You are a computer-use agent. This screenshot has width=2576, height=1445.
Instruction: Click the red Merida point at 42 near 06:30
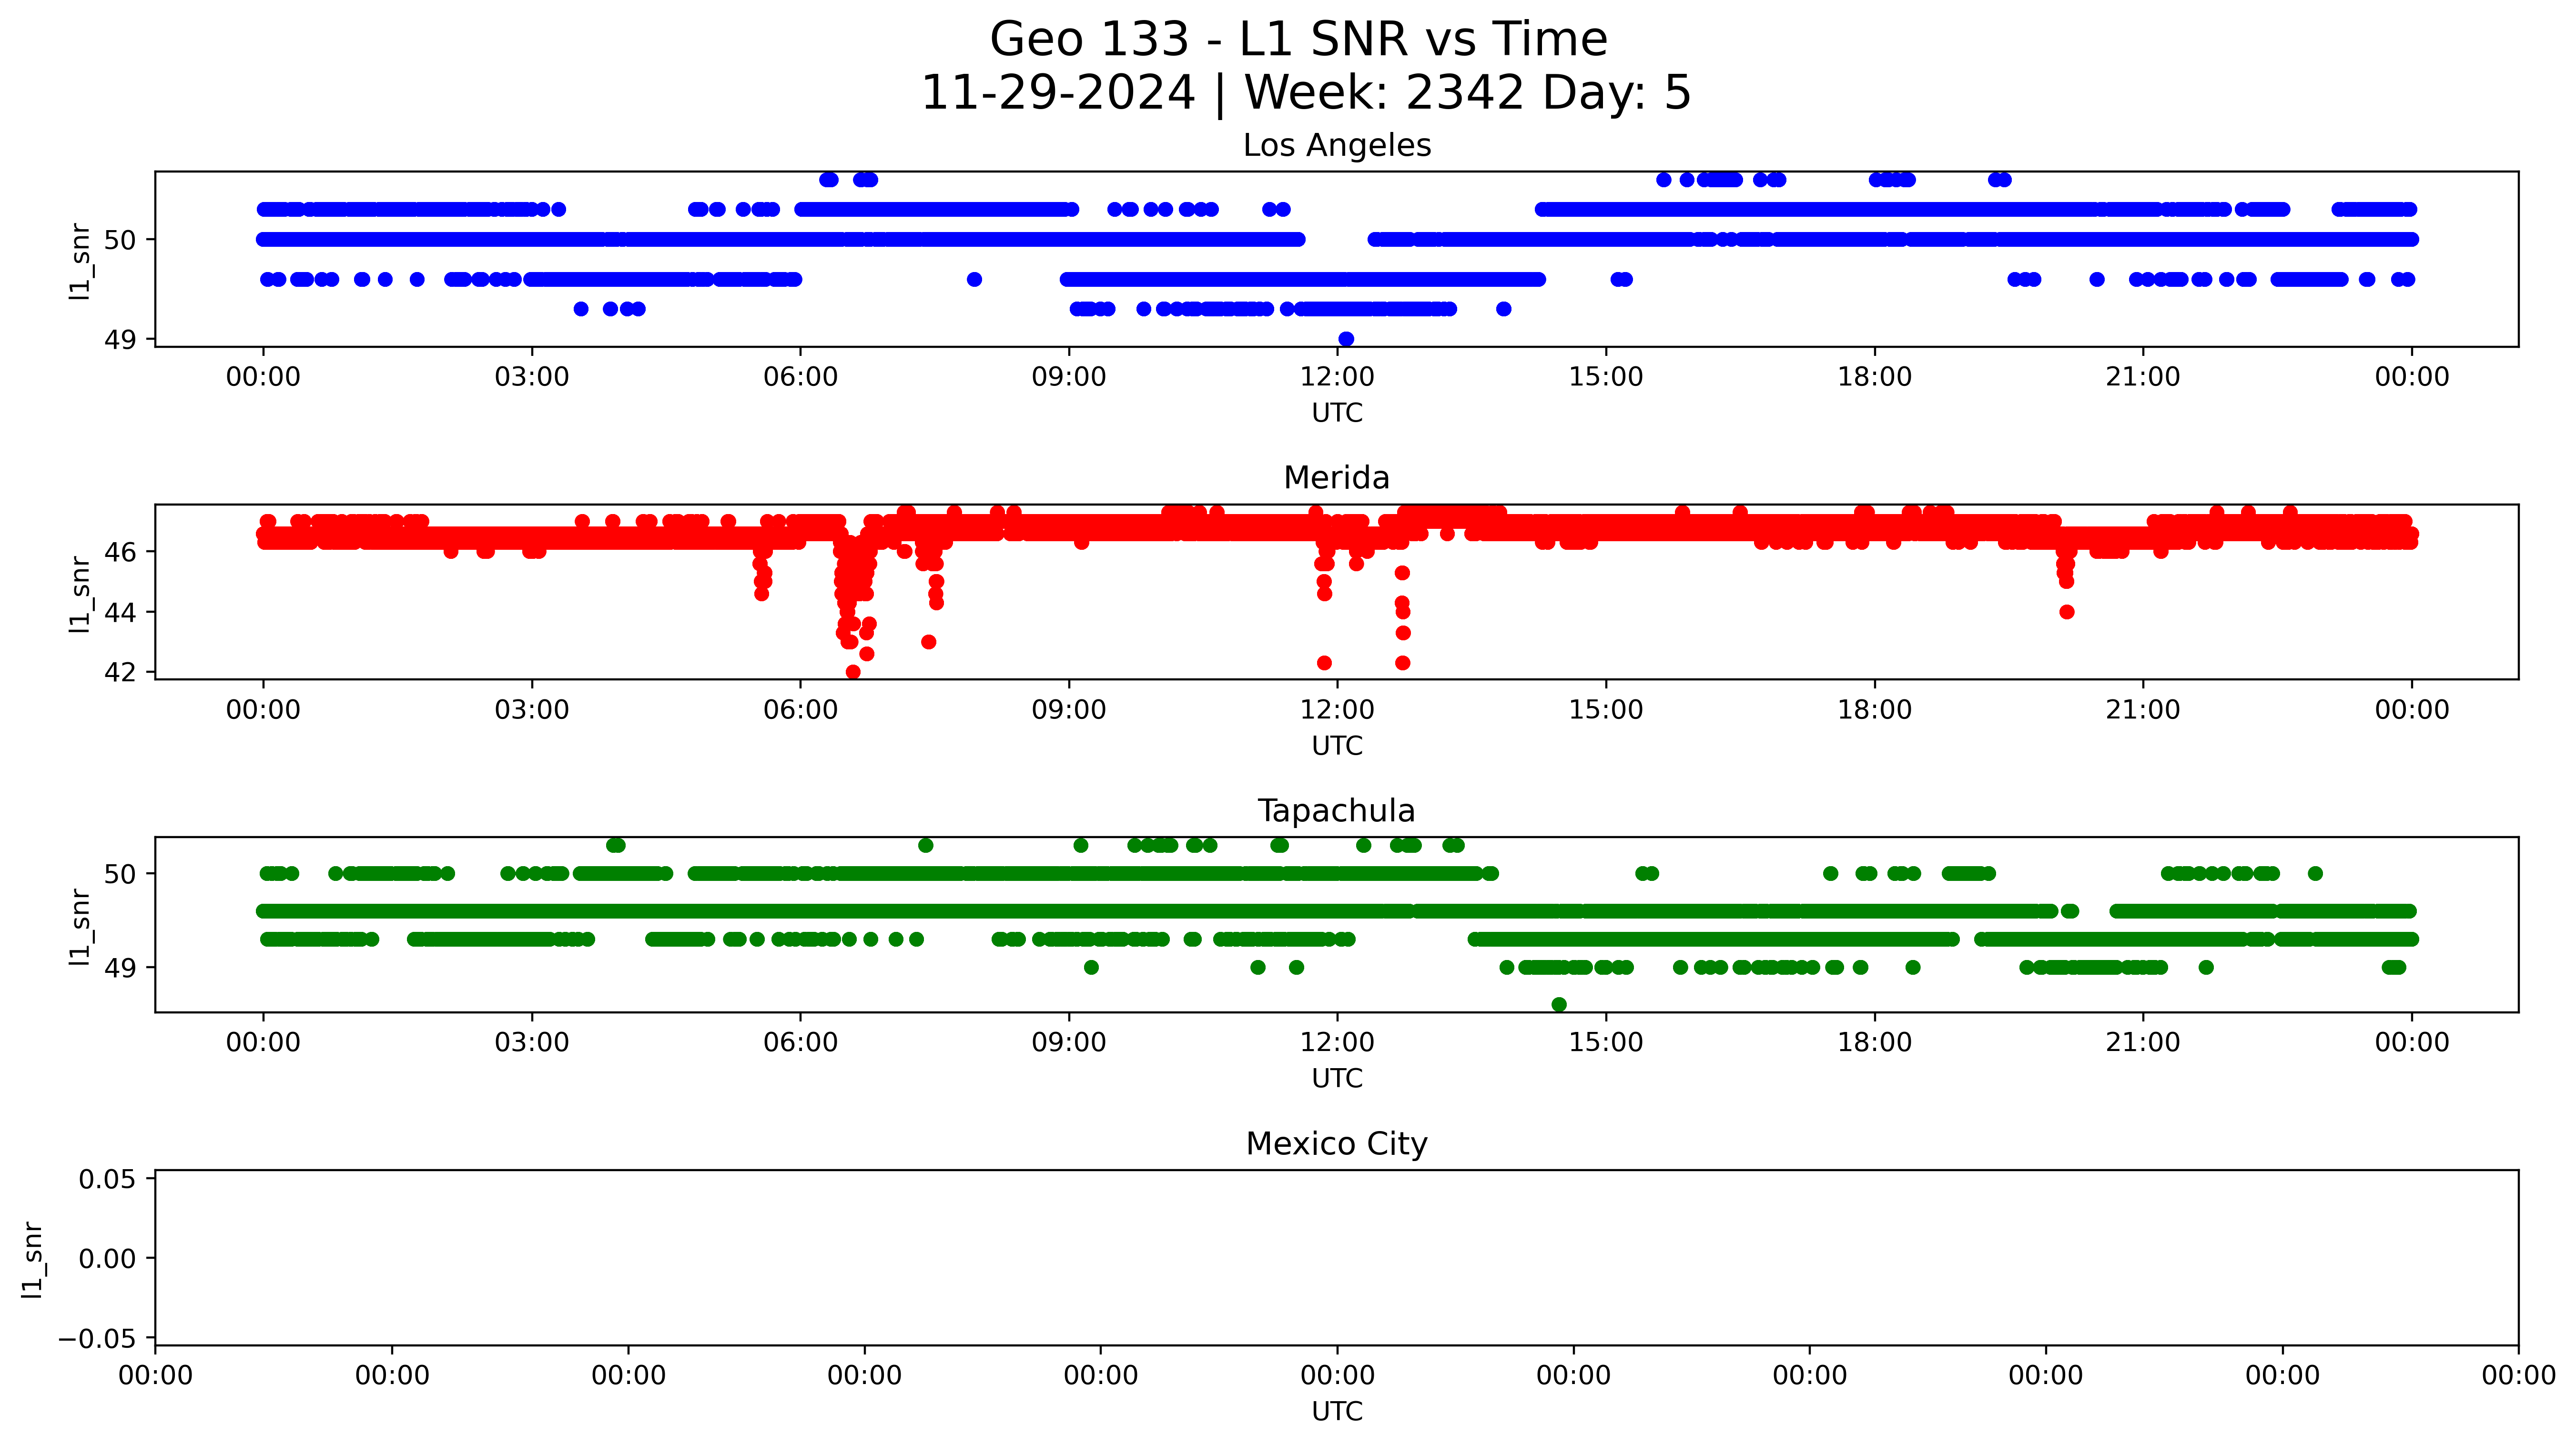[x=853, y=672]
